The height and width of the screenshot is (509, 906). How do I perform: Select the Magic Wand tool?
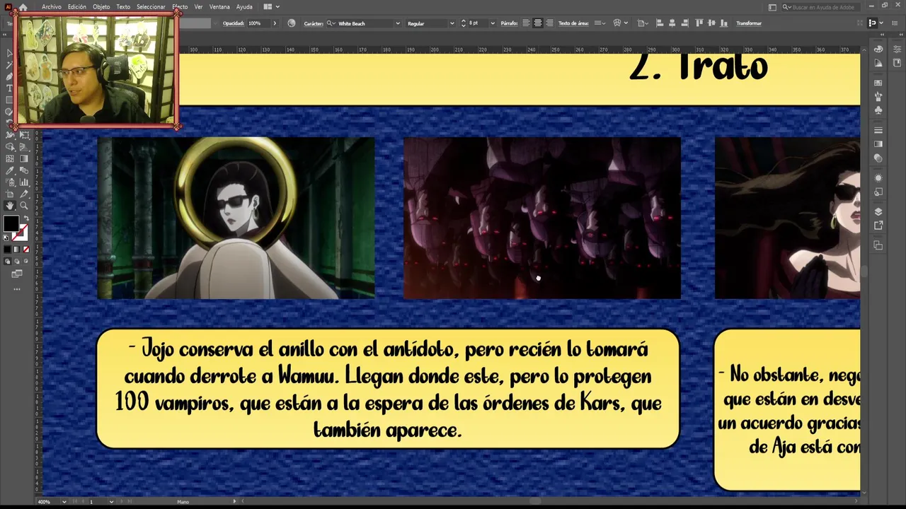click(x=9, y=65)
